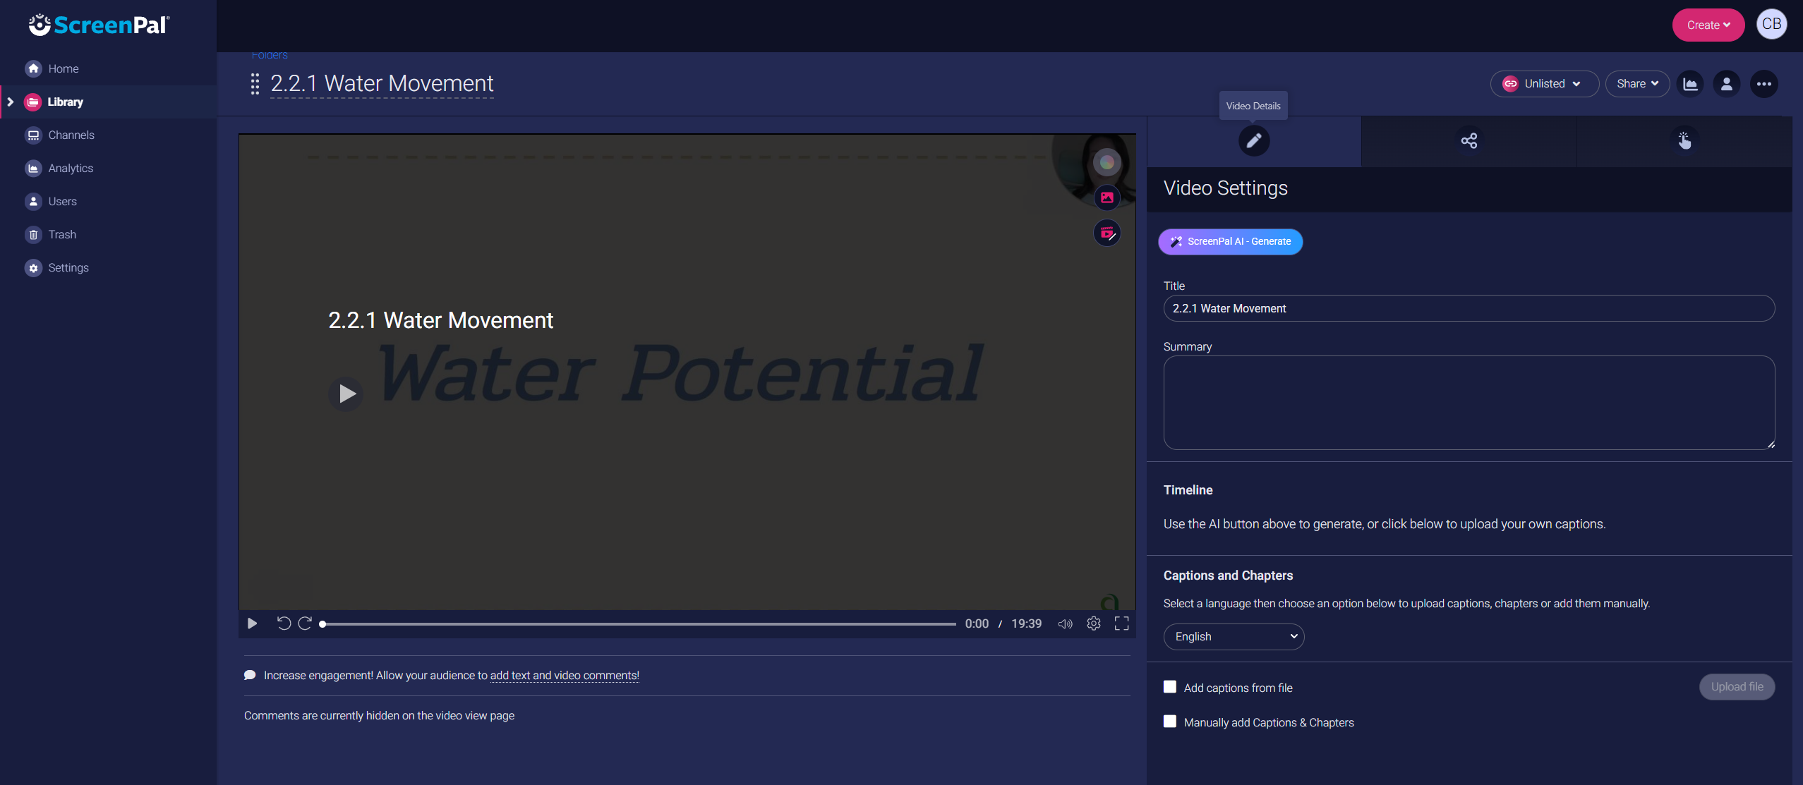This screenshot has width=1803, height=785.
Task: Navigate to Channels in the sidebar
Action: (71, 135)
